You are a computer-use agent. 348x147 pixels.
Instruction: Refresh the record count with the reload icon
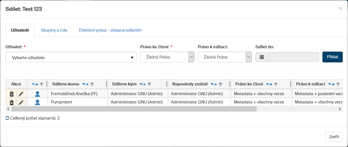click(7, 118)
